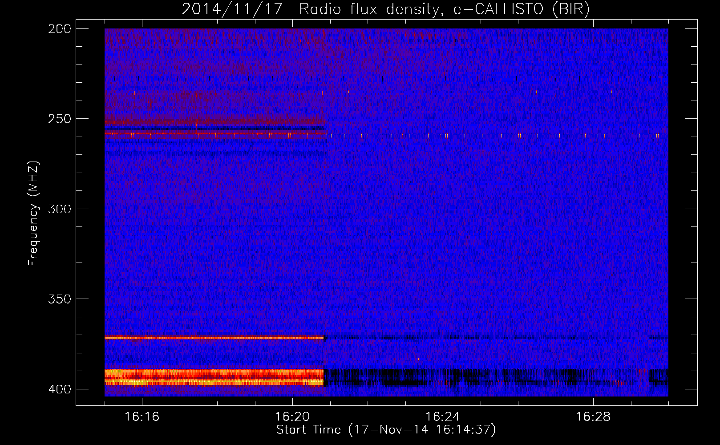Image resolution: width=720 pixels, height=445 pixels.
Task: Click the 250 frequency tick label
Action: [x=60, y=119]
